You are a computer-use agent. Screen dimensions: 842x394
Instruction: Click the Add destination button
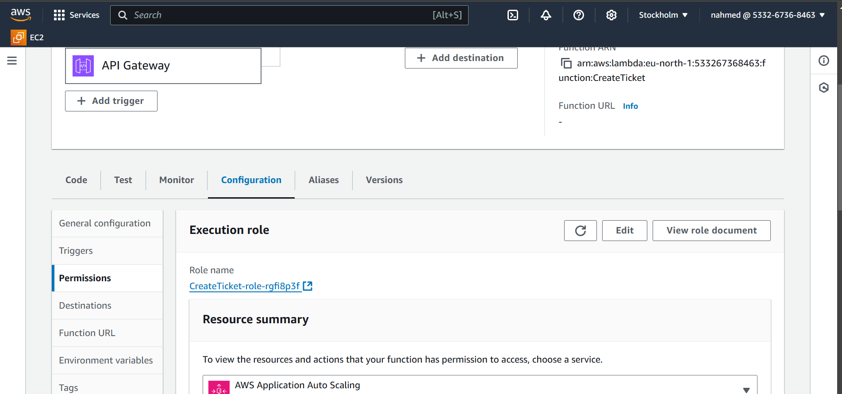[x=461, y=58]
